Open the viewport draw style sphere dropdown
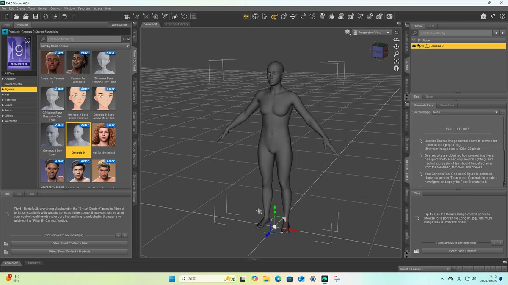Viewport: 508px width, 285px height. (348, 32)
